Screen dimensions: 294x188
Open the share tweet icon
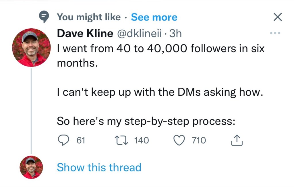coord(237,140)
